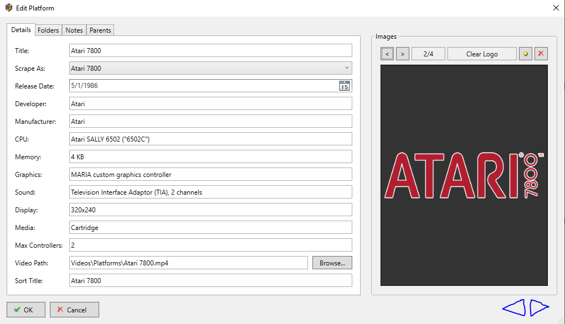The width and height of the screenshot is (565, 324).
Task: Delete current image with red X icon
Action: [x=541, y=54]
